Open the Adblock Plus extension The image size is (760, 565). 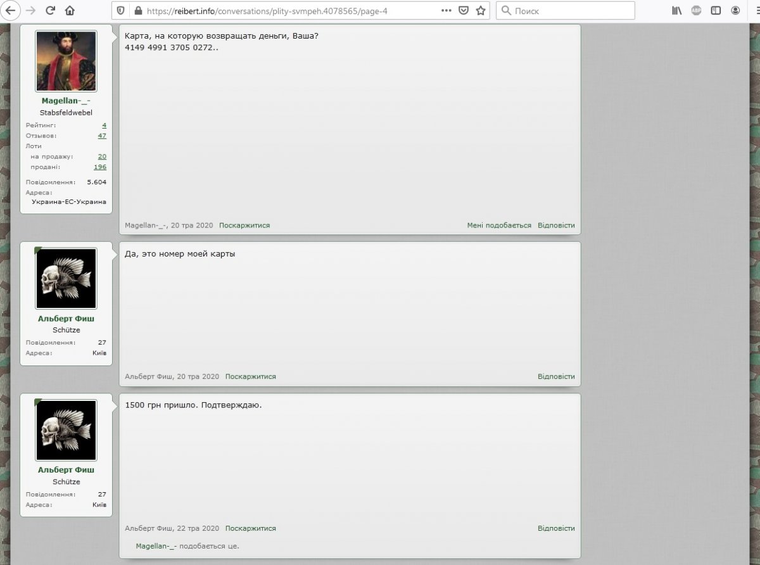coord(696,10)
